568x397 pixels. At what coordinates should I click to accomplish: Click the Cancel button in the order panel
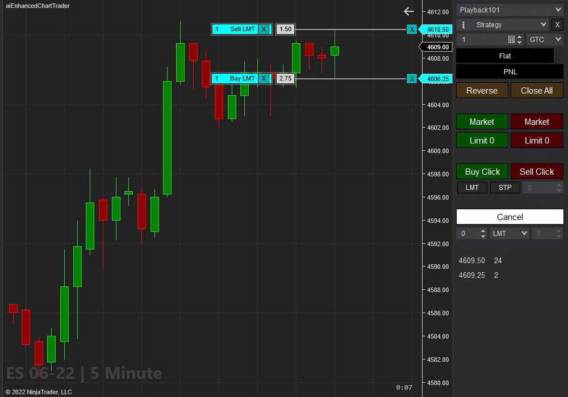[509, 217]
